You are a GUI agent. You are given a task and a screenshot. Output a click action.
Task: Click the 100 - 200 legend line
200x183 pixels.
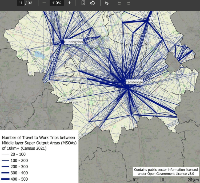point(5,161)
